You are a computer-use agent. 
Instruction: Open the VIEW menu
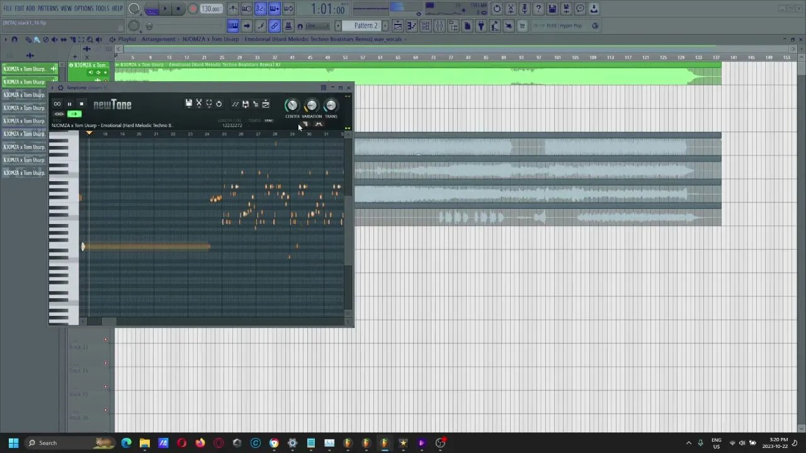point(66,8)
